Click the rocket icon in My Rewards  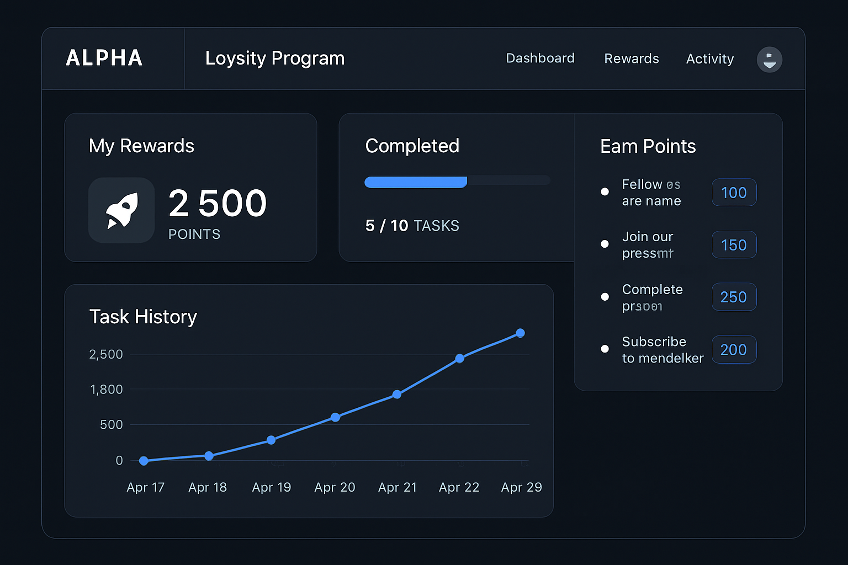click(x=121, y=210)
